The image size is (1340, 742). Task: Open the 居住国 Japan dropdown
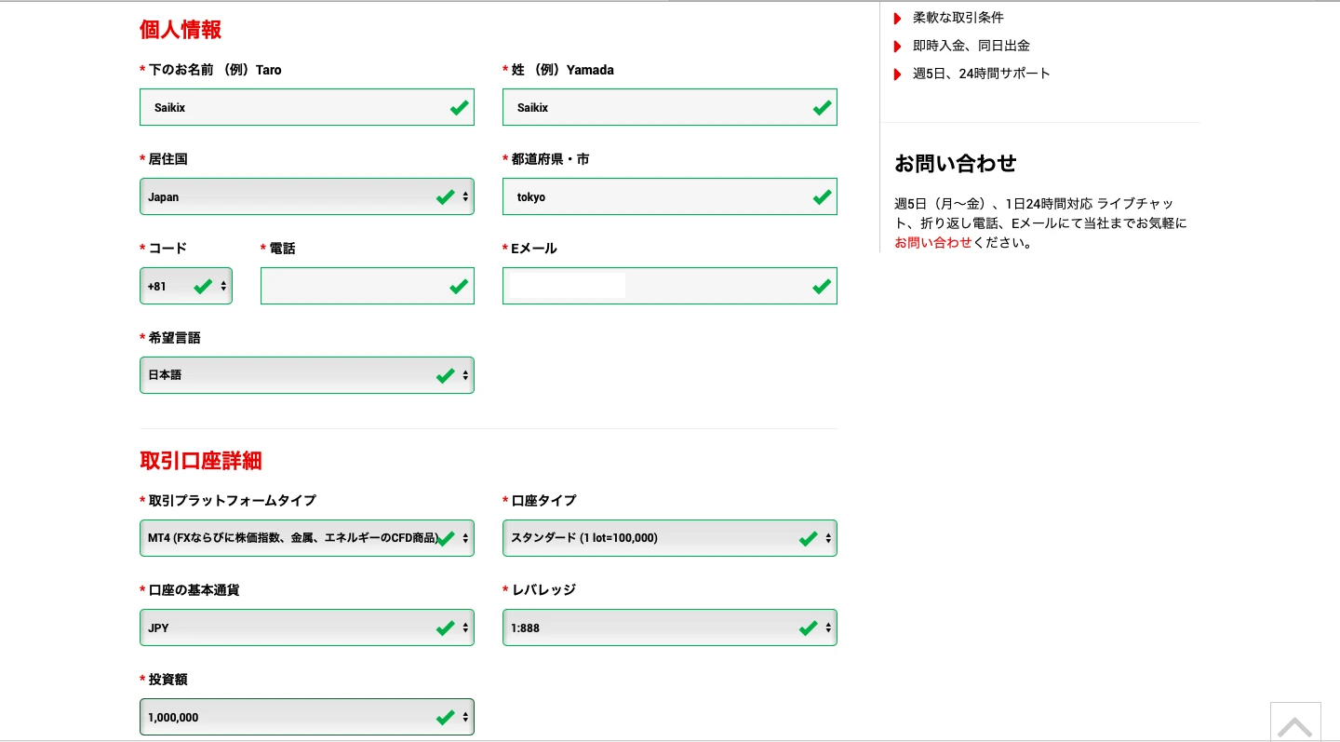(x=306, y=197)
